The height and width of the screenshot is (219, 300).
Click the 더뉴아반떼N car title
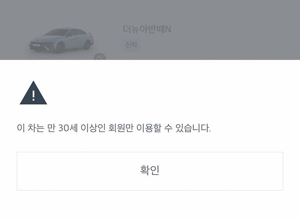coord(147,29)
